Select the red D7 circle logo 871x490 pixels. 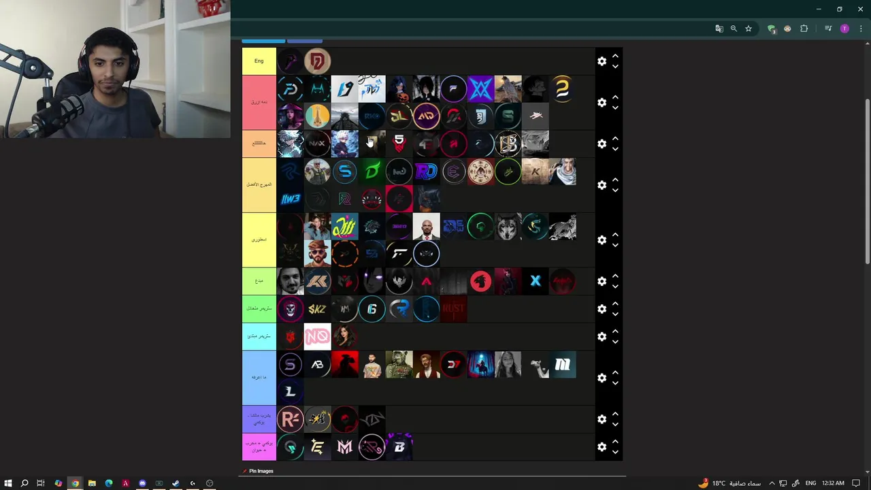453,364
